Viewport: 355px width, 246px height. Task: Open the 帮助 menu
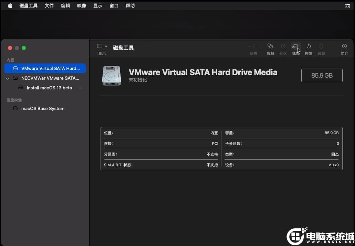[130, 5]
